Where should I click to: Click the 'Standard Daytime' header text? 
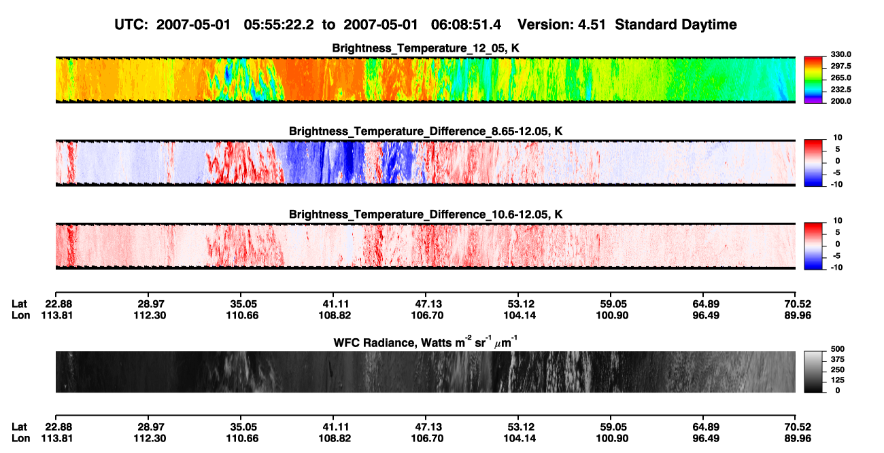675,24
